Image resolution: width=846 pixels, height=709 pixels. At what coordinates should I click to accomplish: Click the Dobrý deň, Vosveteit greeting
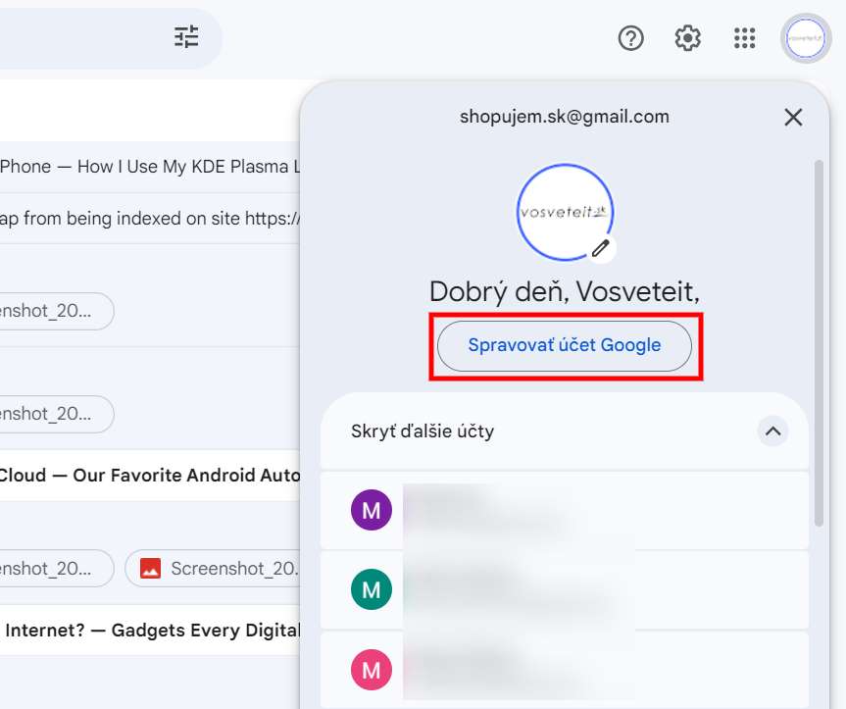coord(565,292)
